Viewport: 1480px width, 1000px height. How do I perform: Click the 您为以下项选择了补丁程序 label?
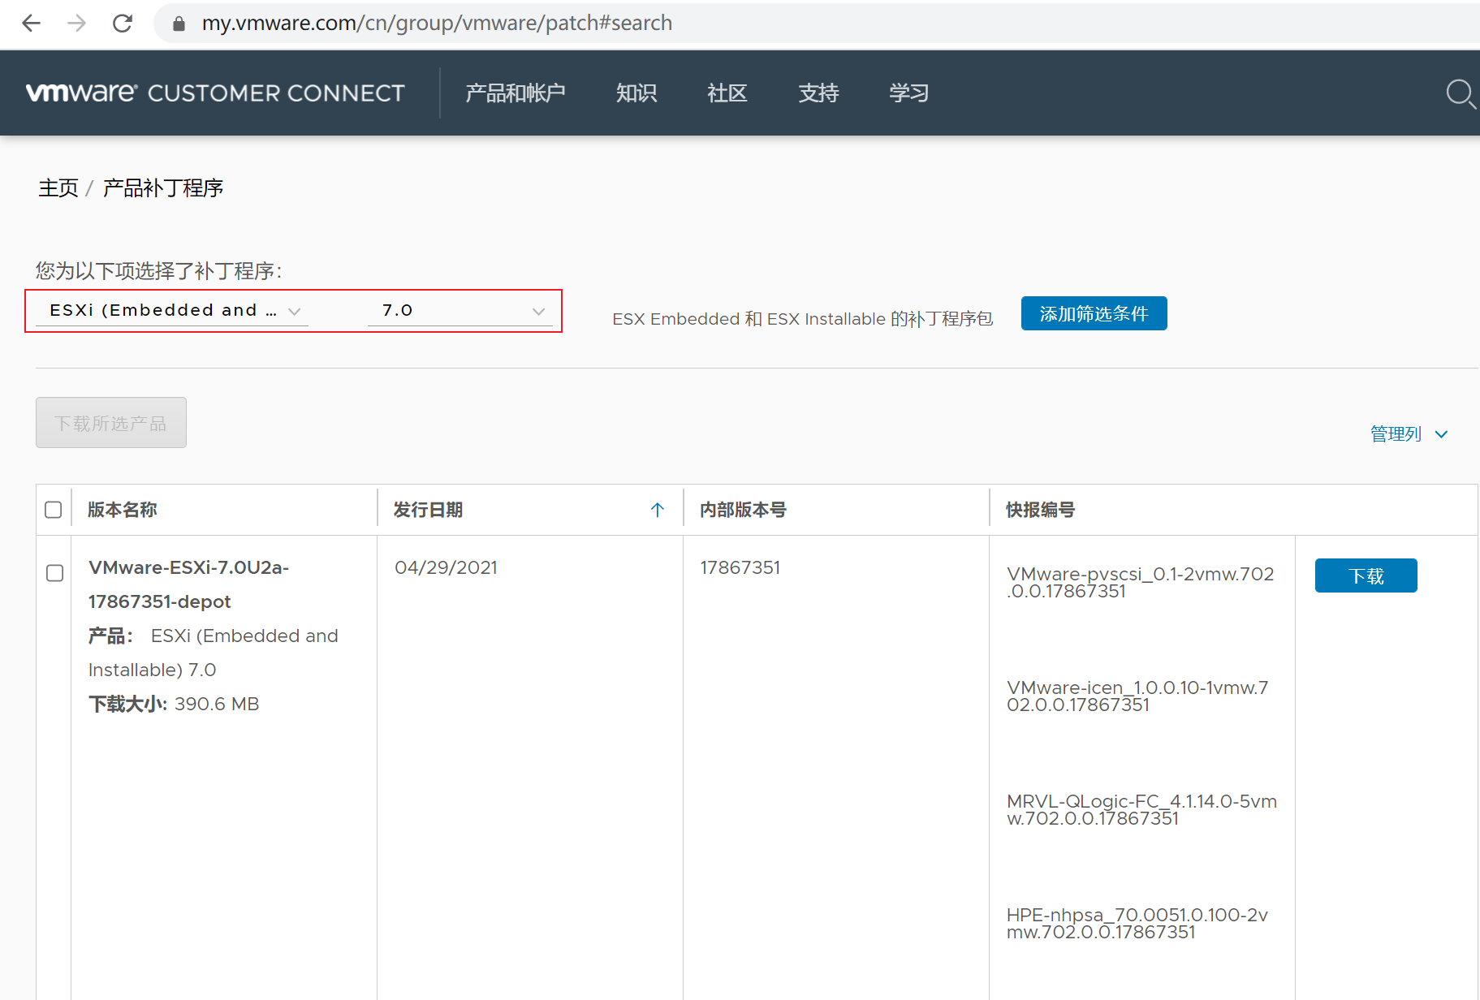[158, 270]
